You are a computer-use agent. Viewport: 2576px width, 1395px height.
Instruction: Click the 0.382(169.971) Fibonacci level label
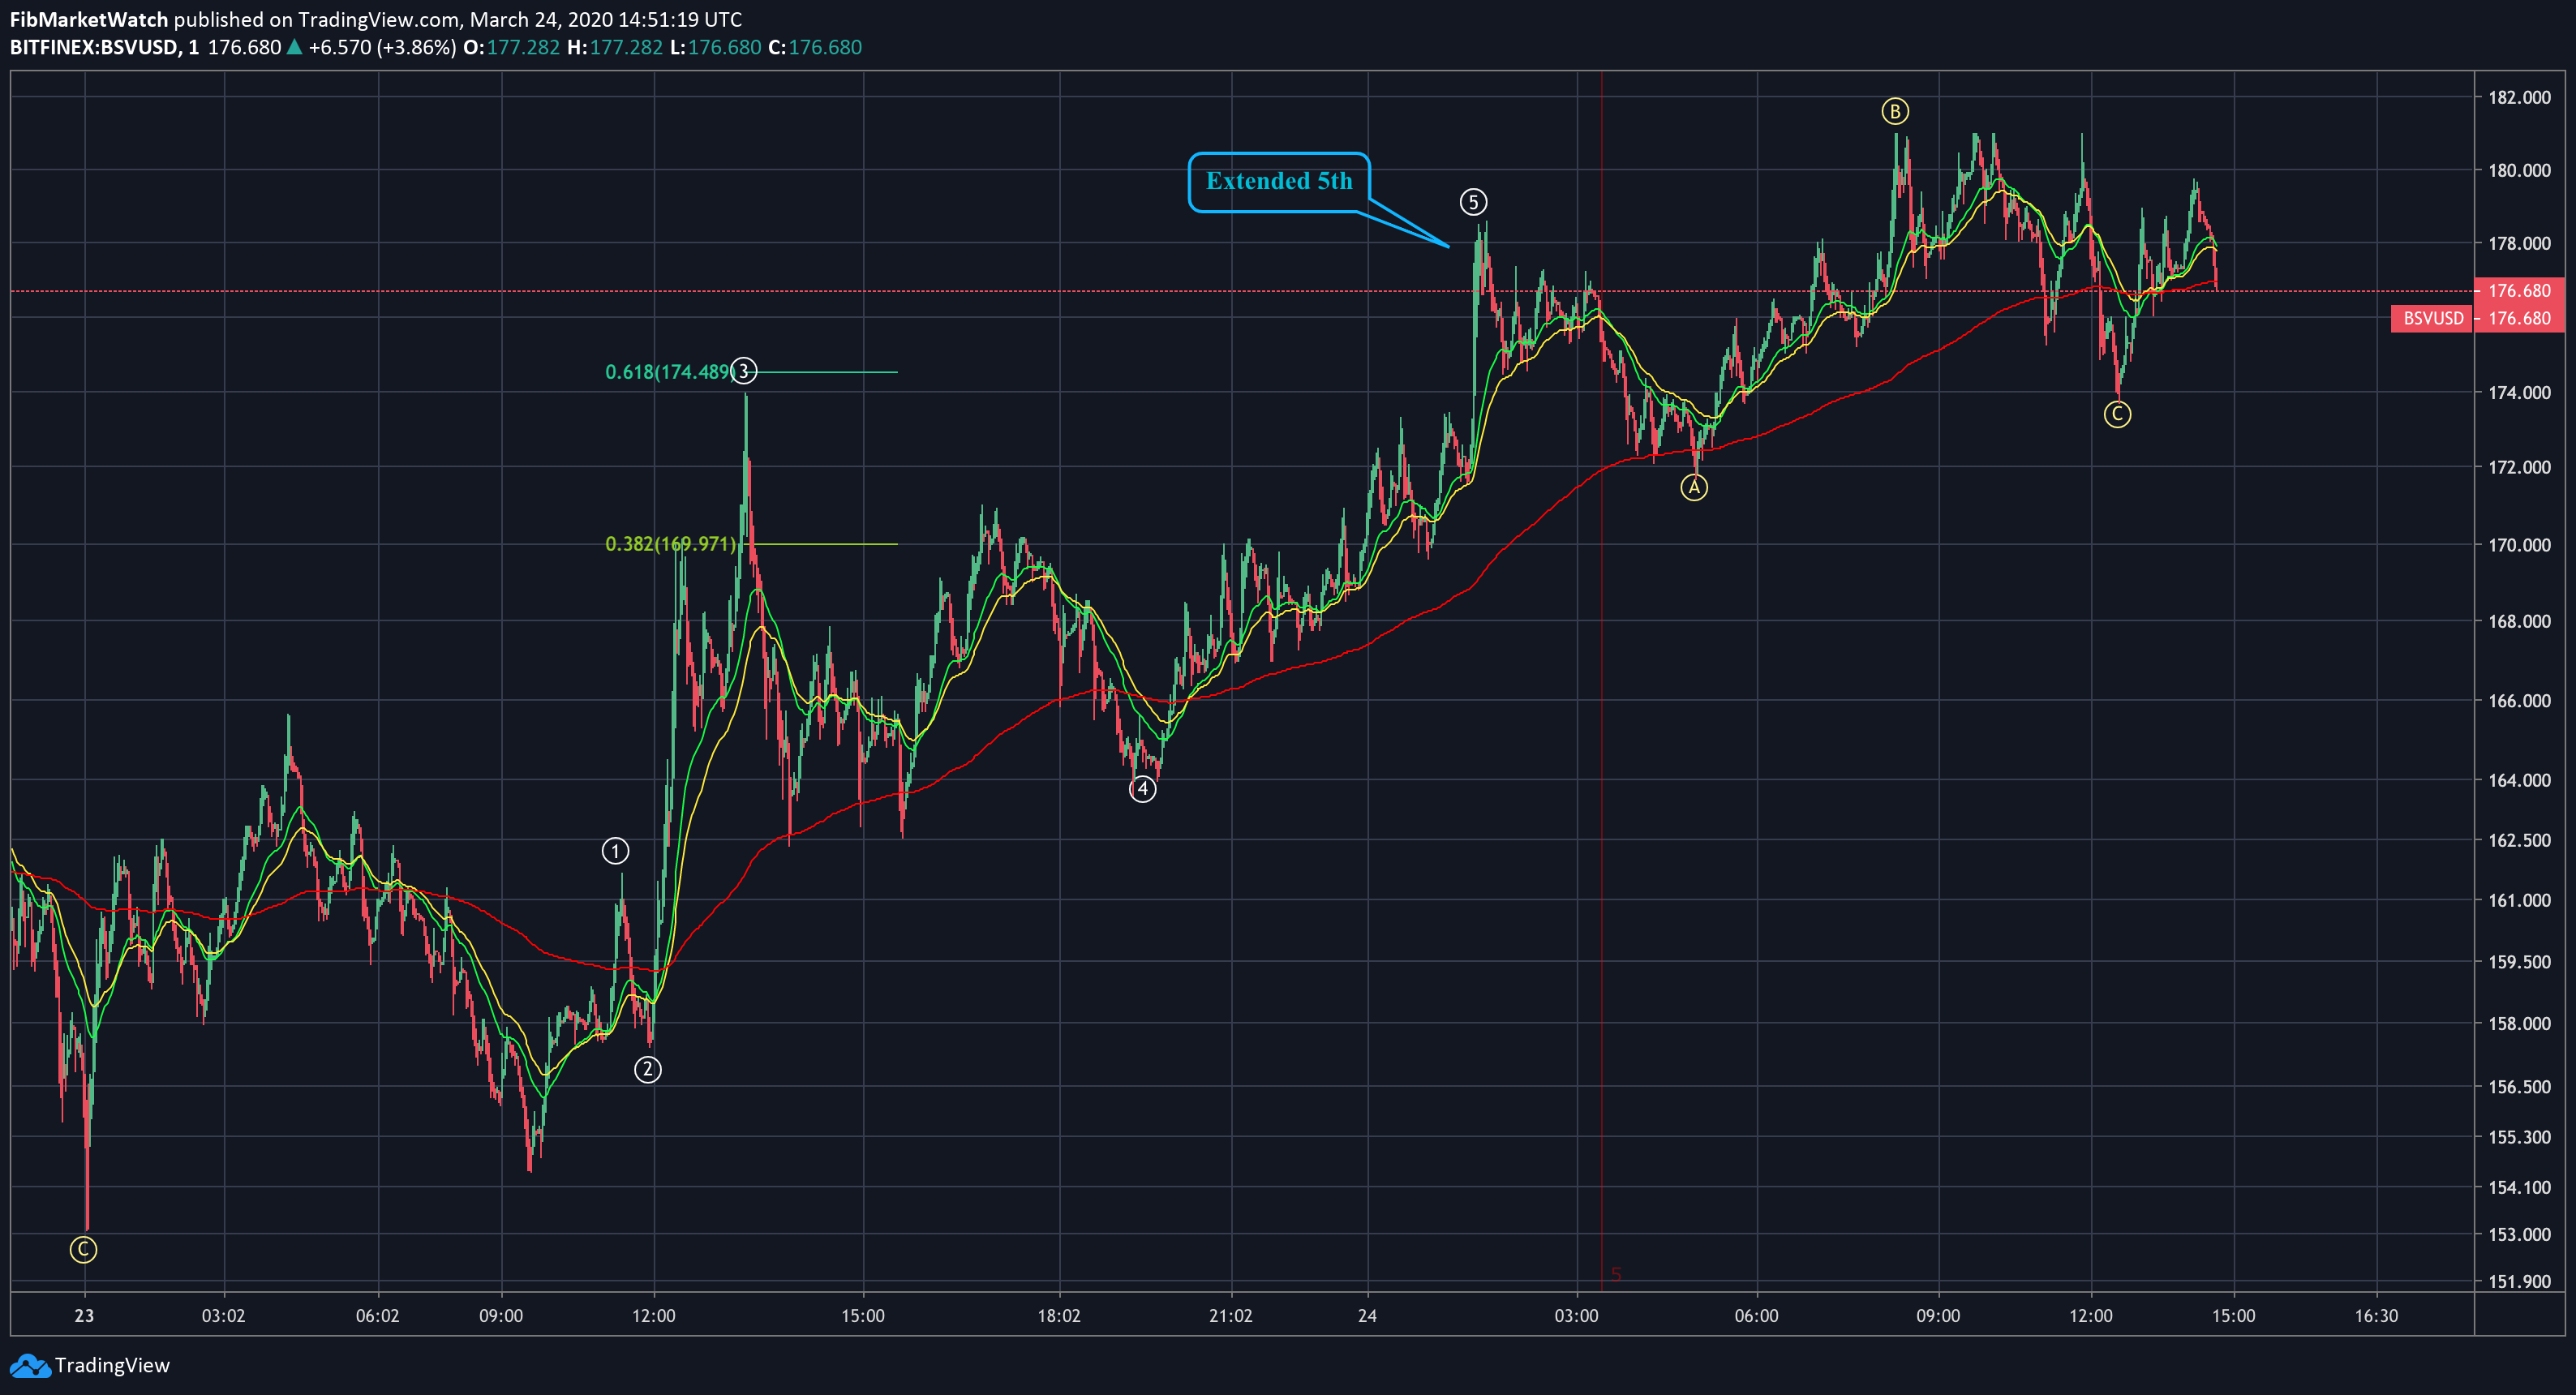671,544
